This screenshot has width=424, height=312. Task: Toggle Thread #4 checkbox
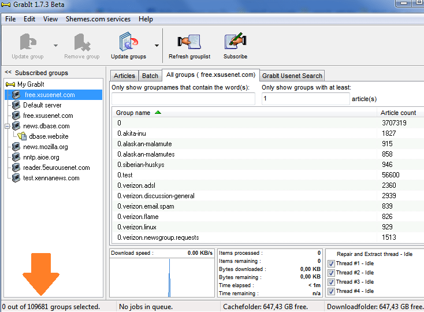coord(331,291)
